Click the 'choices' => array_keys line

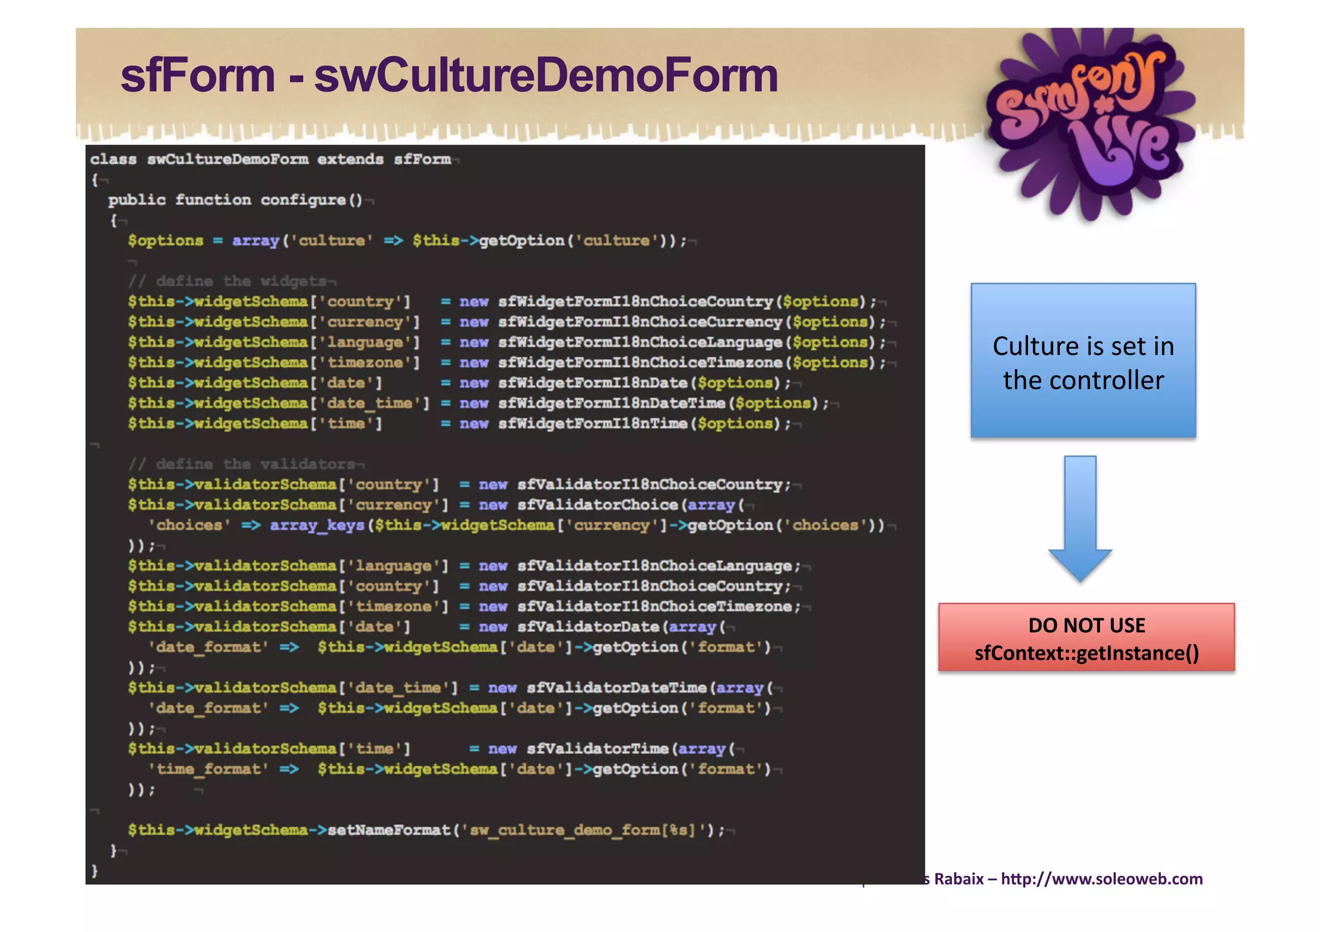516,525
